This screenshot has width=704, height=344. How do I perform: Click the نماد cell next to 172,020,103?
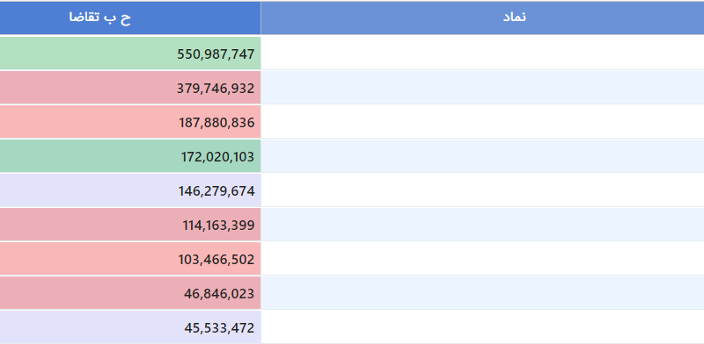482,156
